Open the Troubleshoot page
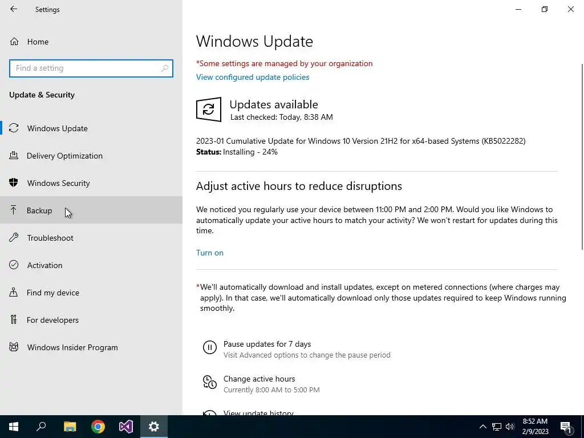 (91, 238)
